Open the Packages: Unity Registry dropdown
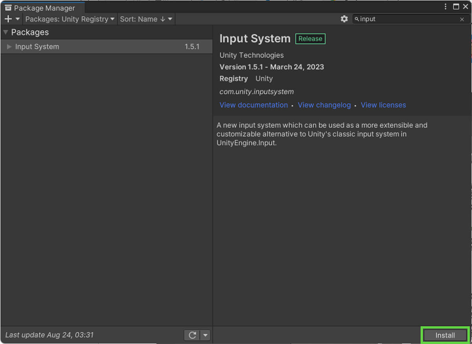The height and width of the screenshot is (344, 472). pyautogui.click(x=70, y=19)
